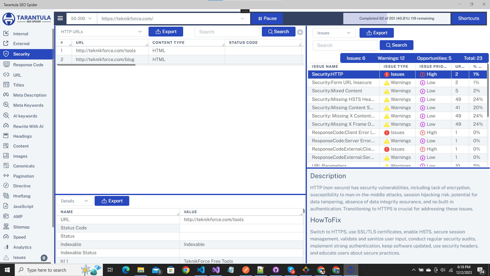Click the issues list vertical scrollbar

pos(488,90)
